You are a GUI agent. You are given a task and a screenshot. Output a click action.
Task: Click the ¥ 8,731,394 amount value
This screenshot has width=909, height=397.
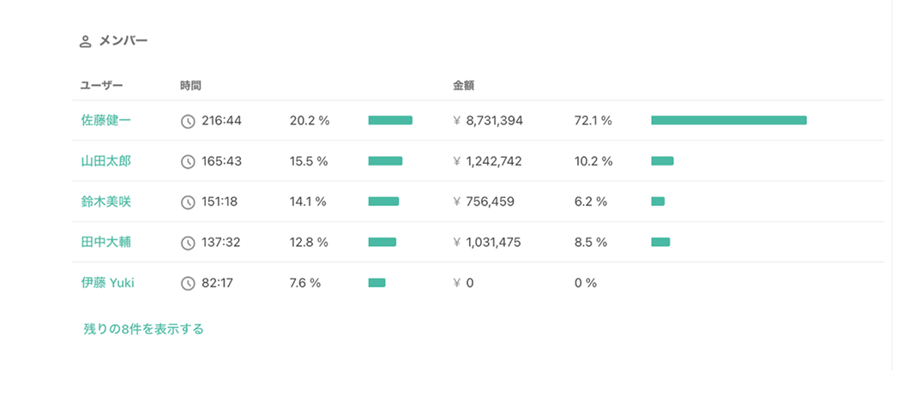pyautogui.click(x=493, y=121)
